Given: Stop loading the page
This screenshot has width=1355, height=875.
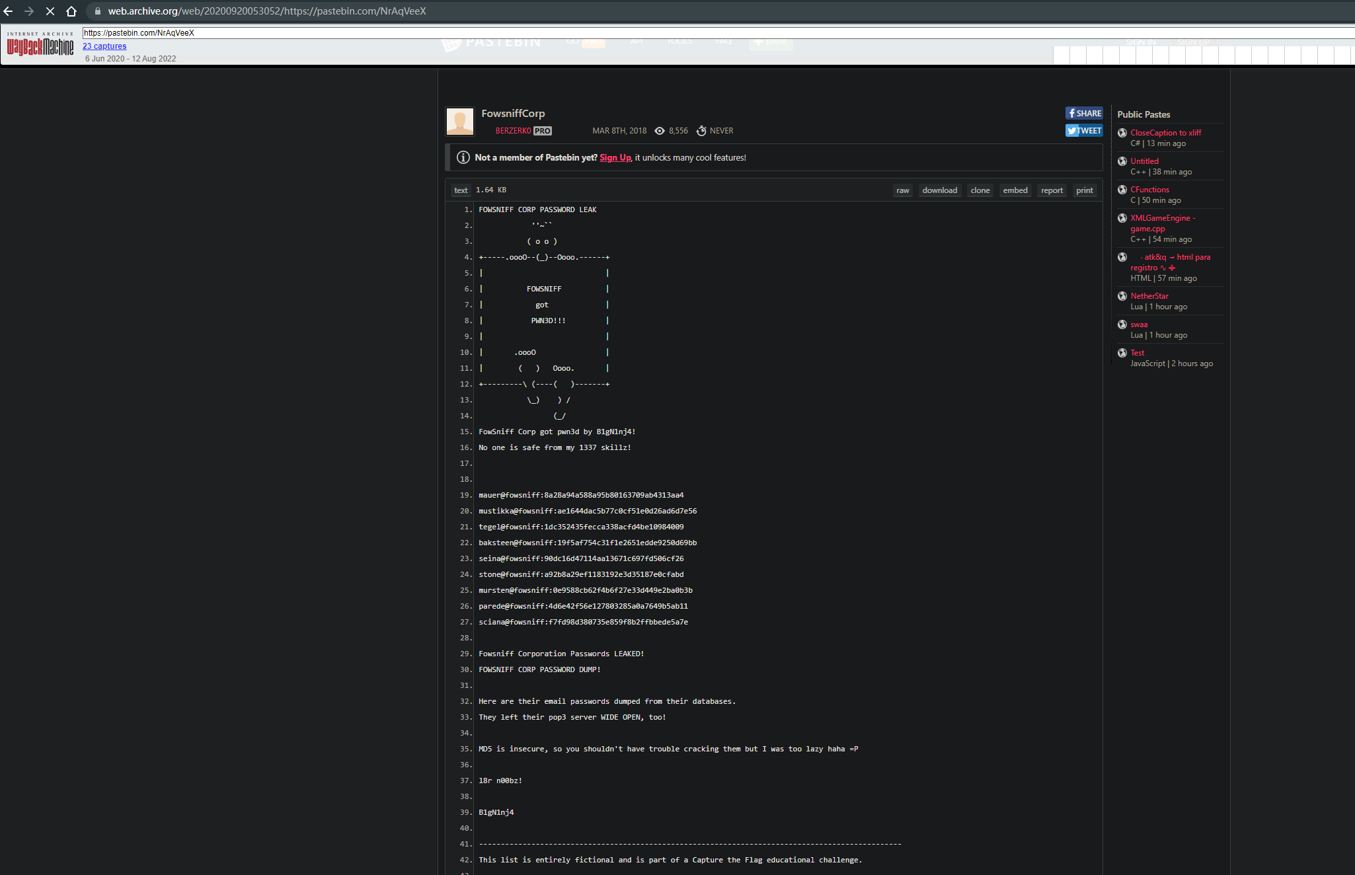Looking at the screenshot, I should click(50, 11).
